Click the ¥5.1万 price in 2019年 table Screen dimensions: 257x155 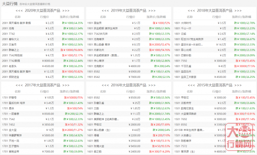click(x=136, y=23)
